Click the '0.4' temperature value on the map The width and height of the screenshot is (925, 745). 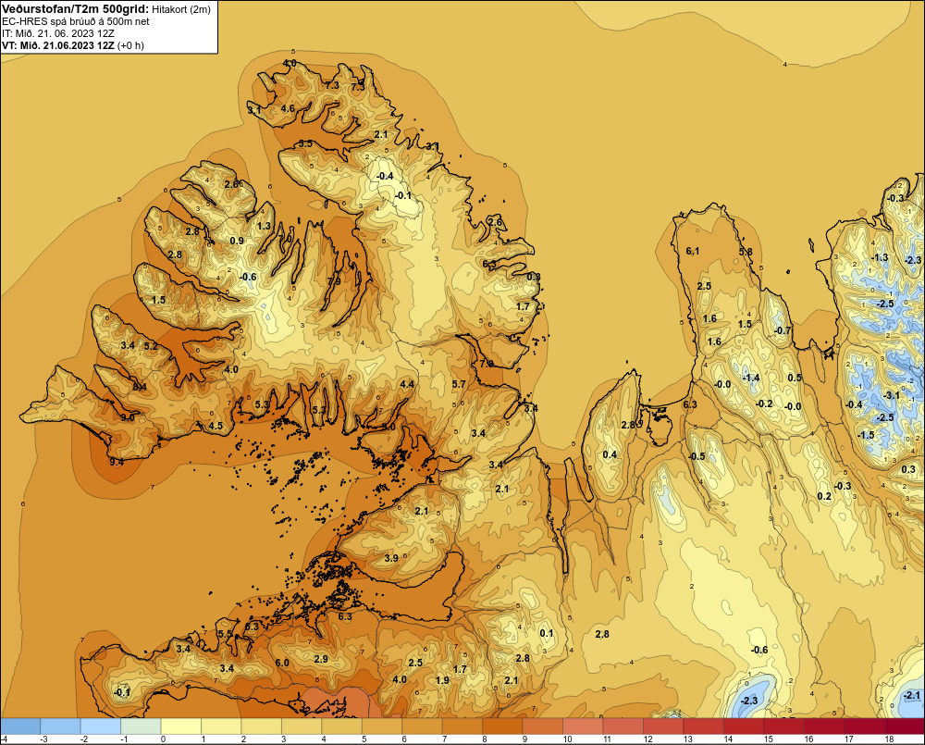[x=610, y=454]
